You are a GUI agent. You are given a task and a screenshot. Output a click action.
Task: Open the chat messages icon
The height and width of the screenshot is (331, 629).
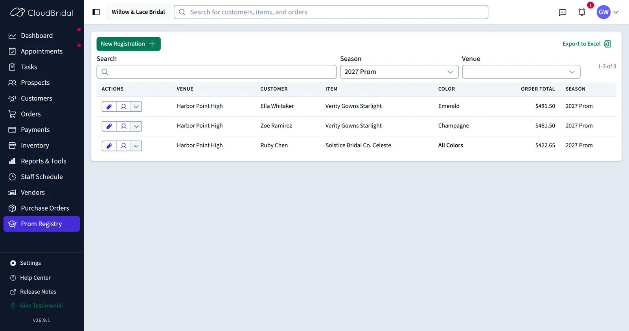point(563,12)
